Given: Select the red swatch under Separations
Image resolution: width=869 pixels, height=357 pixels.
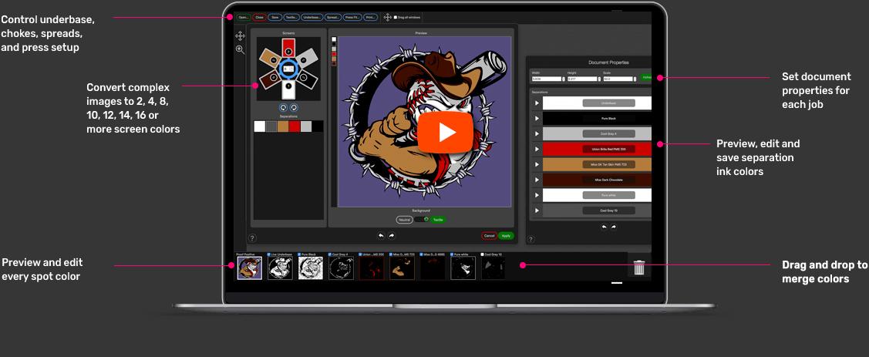Looking at the screenshot, I should click(x=294, y=126).
